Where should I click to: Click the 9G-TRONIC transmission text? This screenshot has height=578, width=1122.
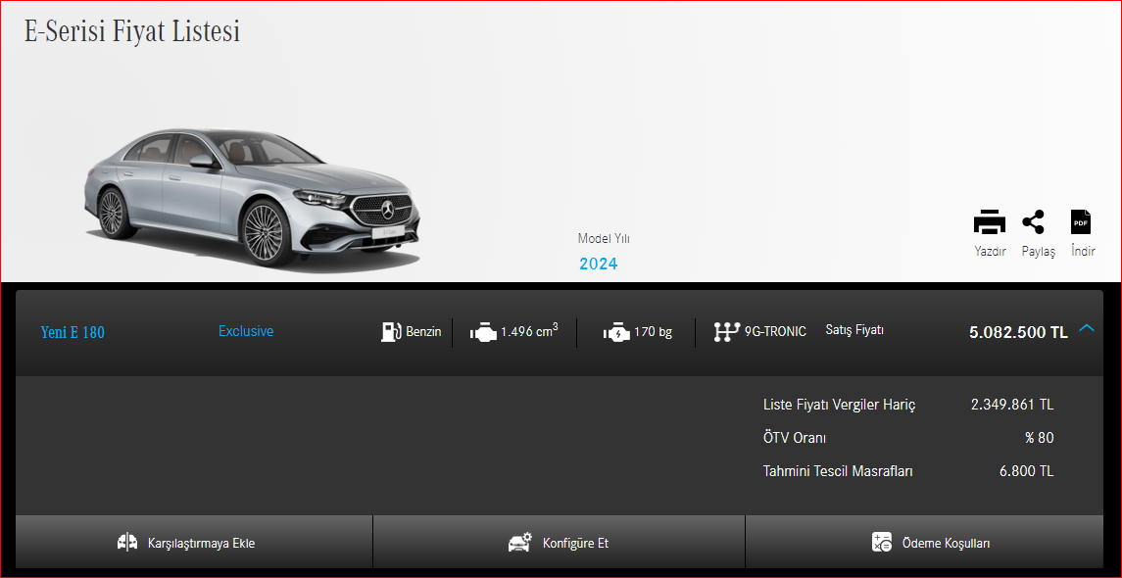coord(775,331)
